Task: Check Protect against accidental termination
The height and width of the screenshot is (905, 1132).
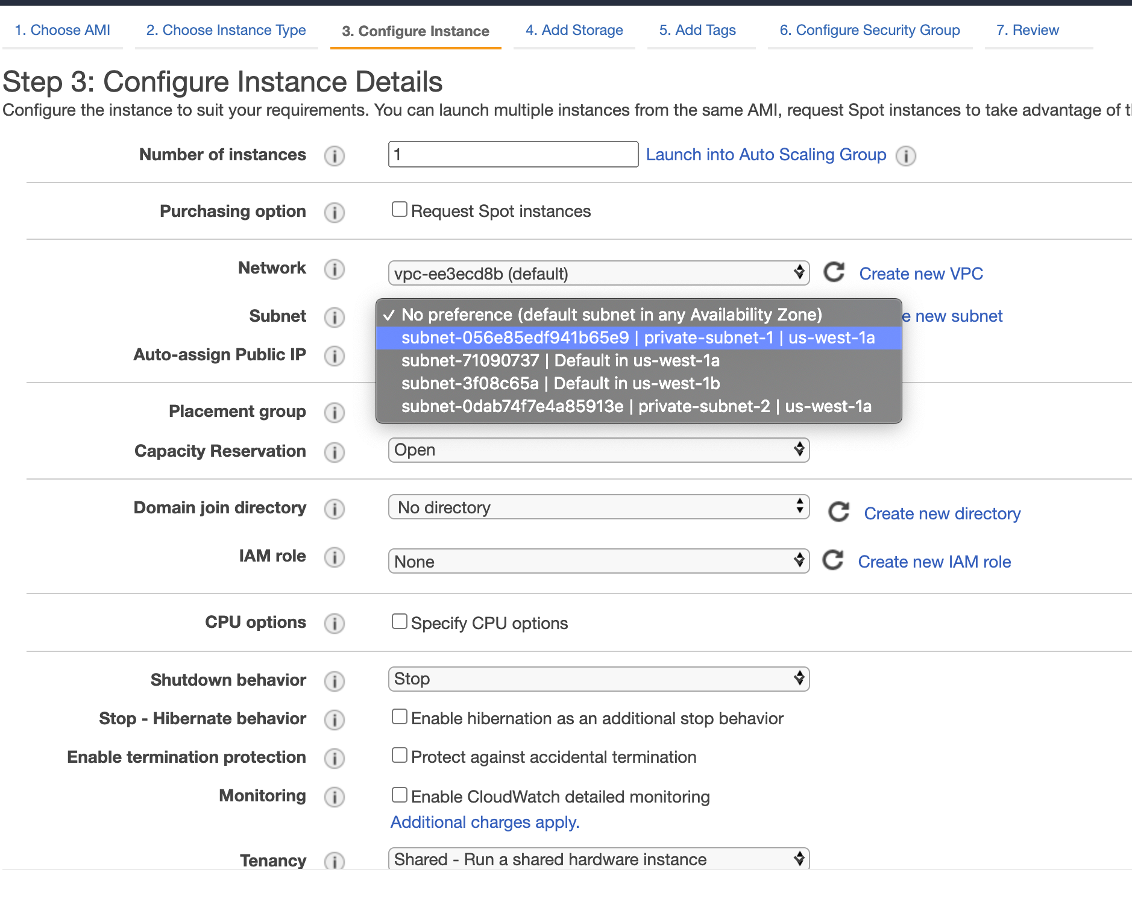Action: pos(399,756)
